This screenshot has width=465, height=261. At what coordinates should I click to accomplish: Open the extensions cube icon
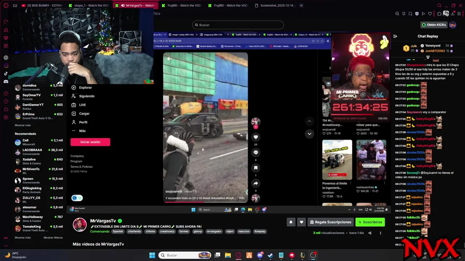(x=439, y=14)
